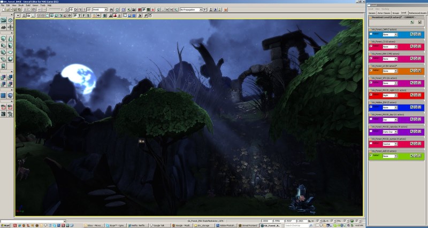428x228 pixels.
Task: Toggle Visible checkbox for KA_Forest_MOOD_night
Action: pyautogui.click(x=371, y=95)
